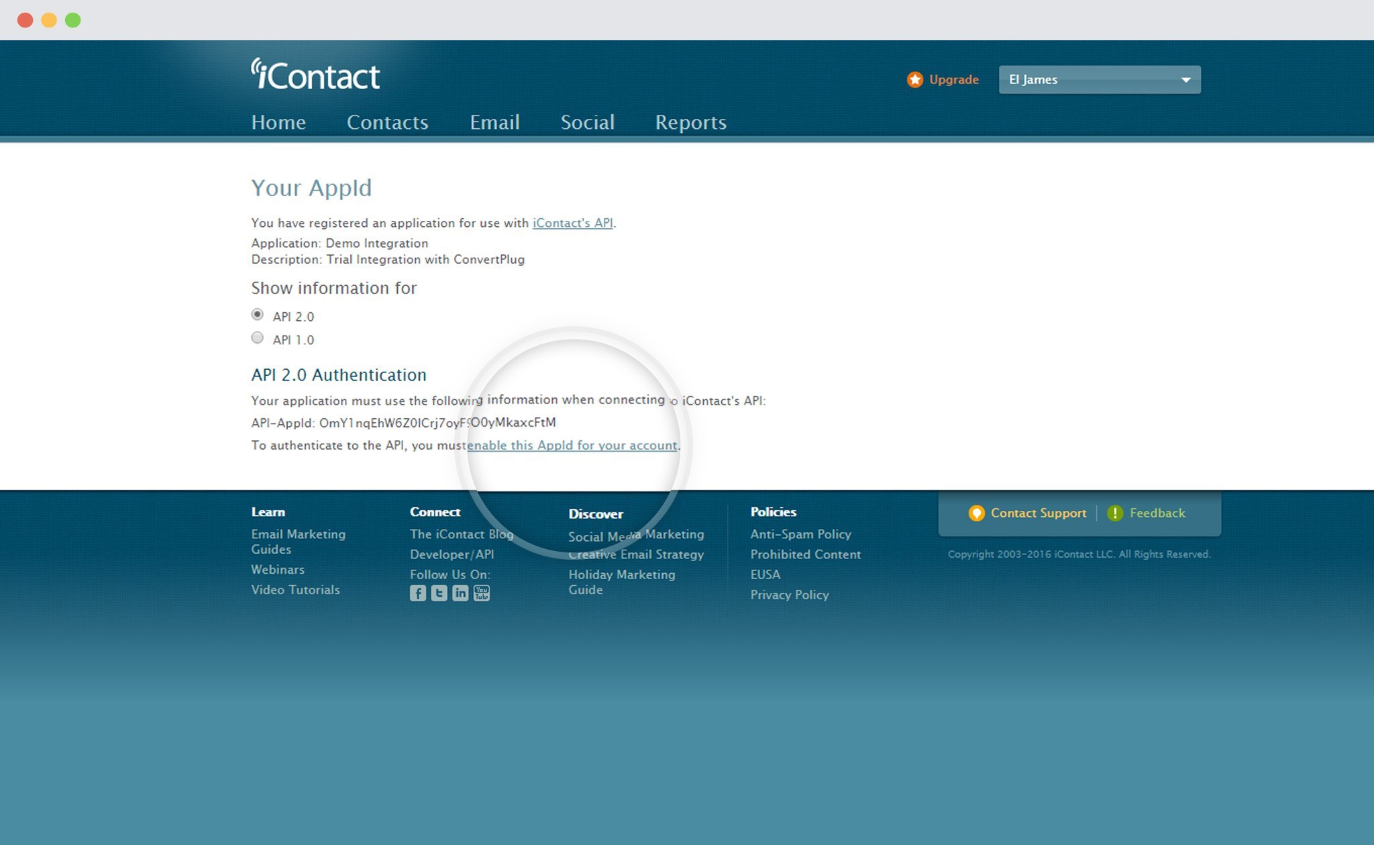This screenshot has height=845, width=1374.
Task: Click the Feedback link text
Action: (x=1157, y=513)
